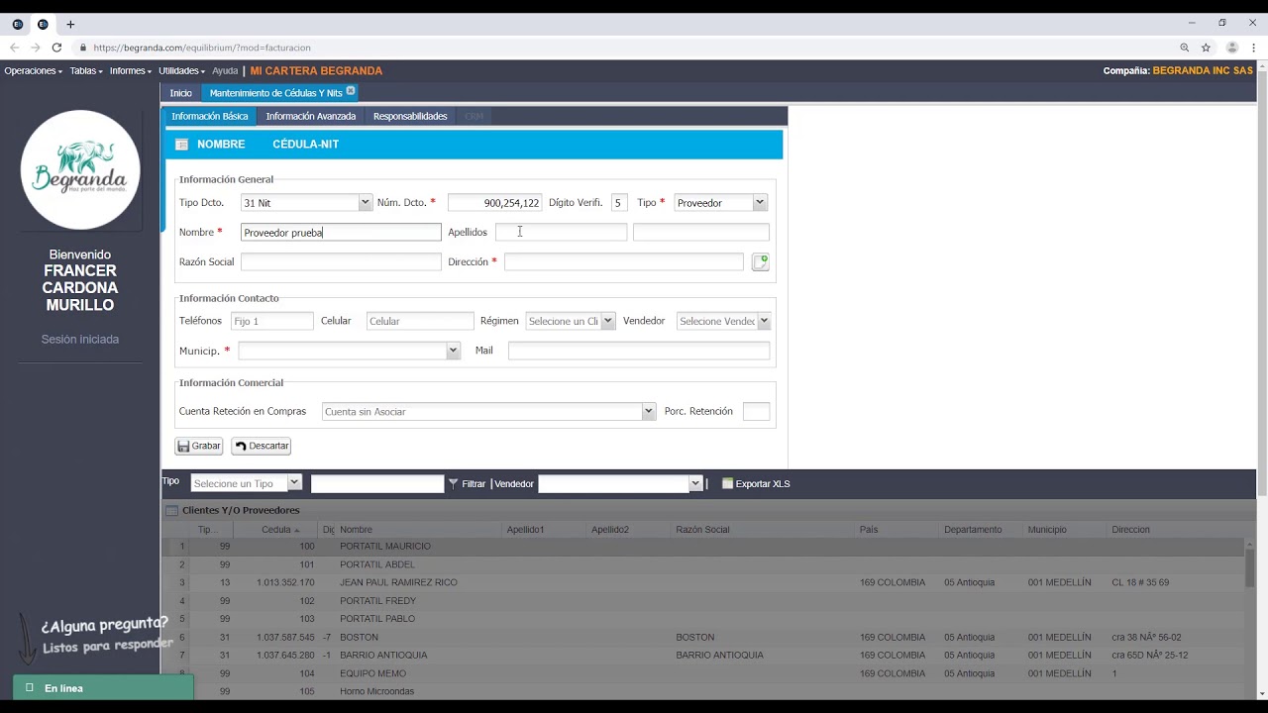Click the Porc. Retención input box
The image size is (1268, 713).
[756, 412]
